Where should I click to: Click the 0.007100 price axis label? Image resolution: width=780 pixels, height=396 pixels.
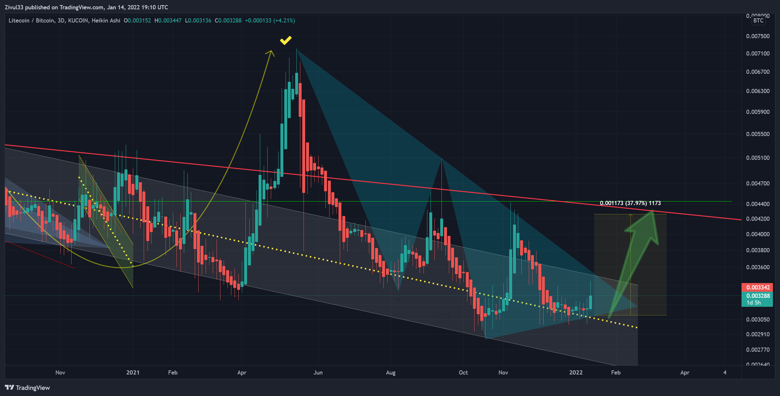[758, 54]
